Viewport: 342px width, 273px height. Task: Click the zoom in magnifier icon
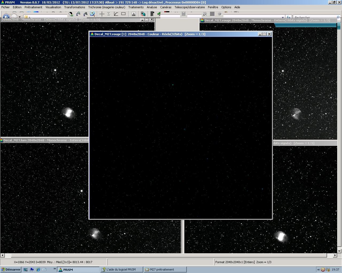coord(85,14)
